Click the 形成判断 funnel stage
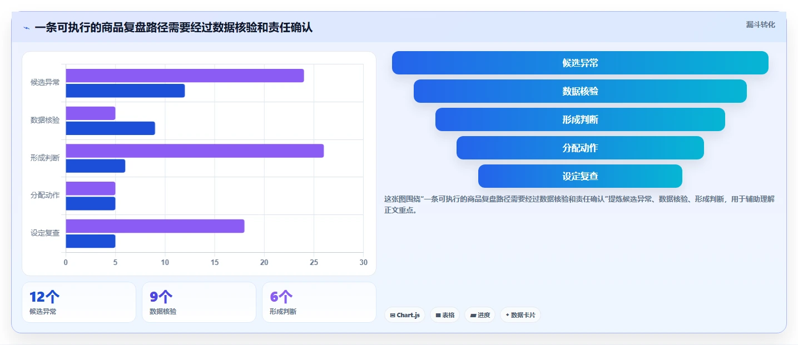Screen dimensions: 798x345 [580, 119]
